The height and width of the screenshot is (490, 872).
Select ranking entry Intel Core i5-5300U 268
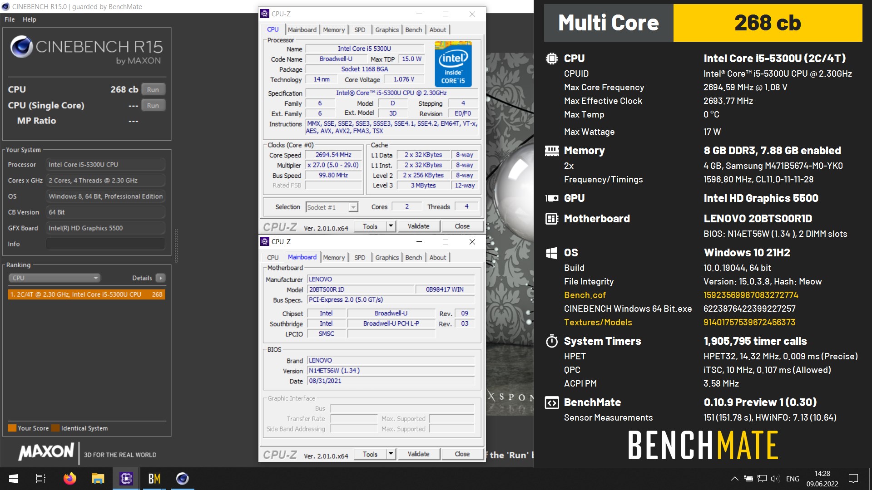[86, 294]
